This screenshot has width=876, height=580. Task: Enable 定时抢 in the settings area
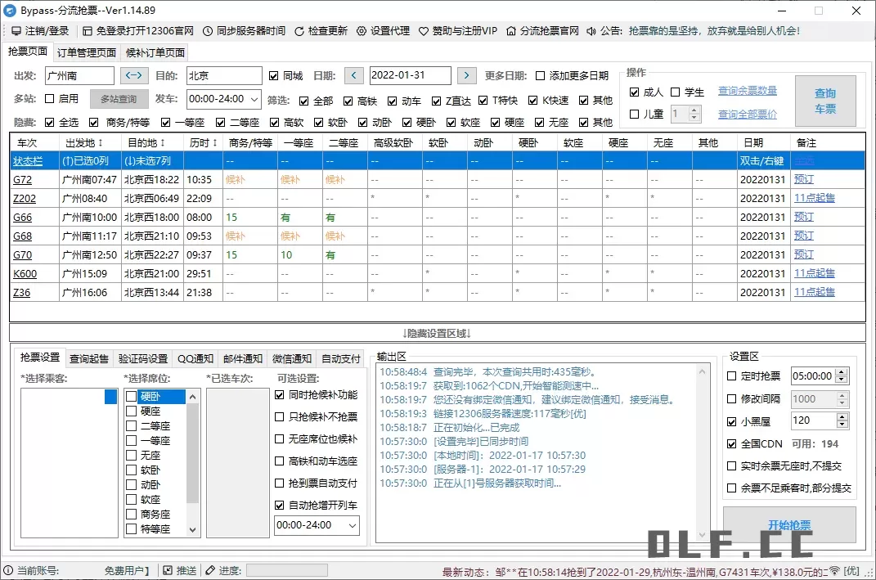(x=730, y=376)
